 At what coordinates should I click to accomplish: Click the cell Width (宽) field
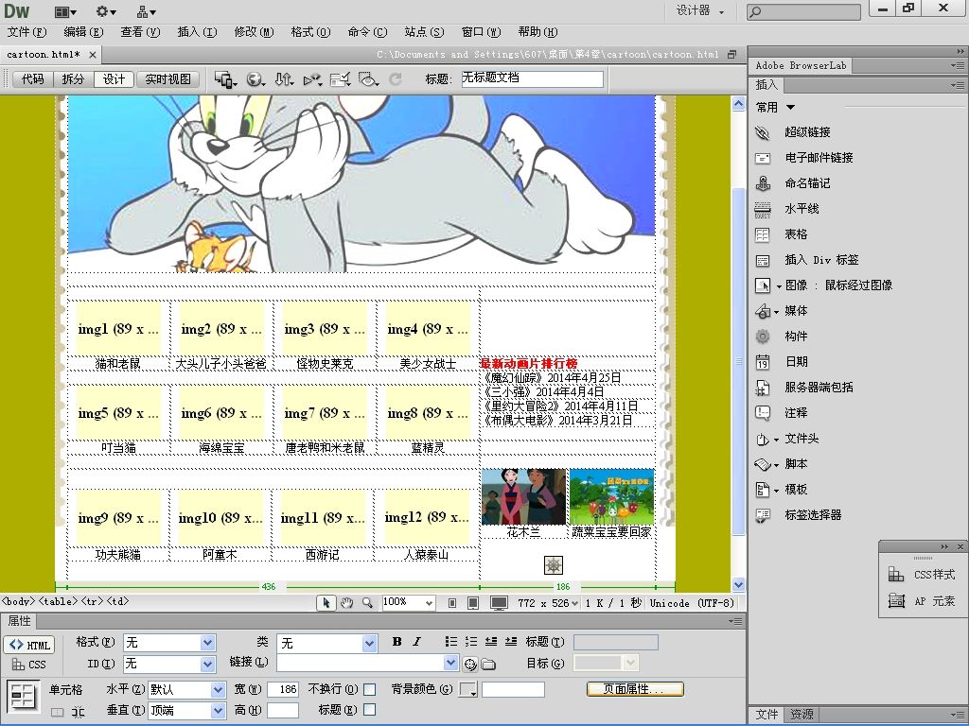click(x=283, y=689)
